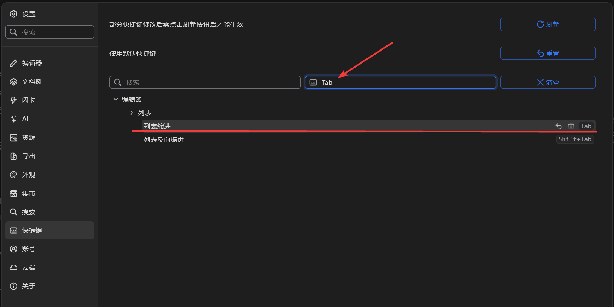Click the info icon beside 关于
614x307 pixels.
click(13, 286)
